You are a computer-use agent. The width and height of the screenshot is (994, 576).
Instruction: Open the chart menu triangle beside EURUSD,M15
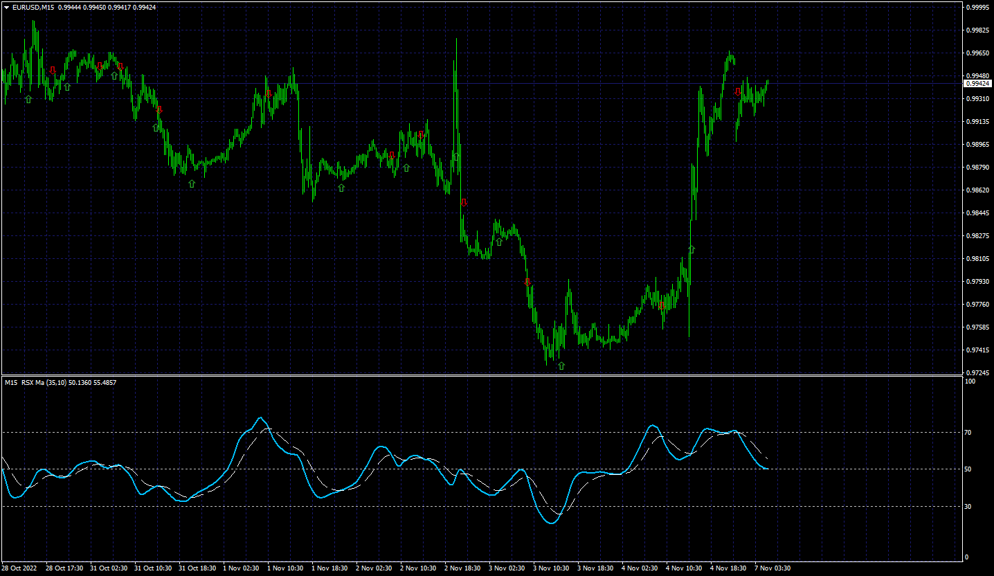6,7
